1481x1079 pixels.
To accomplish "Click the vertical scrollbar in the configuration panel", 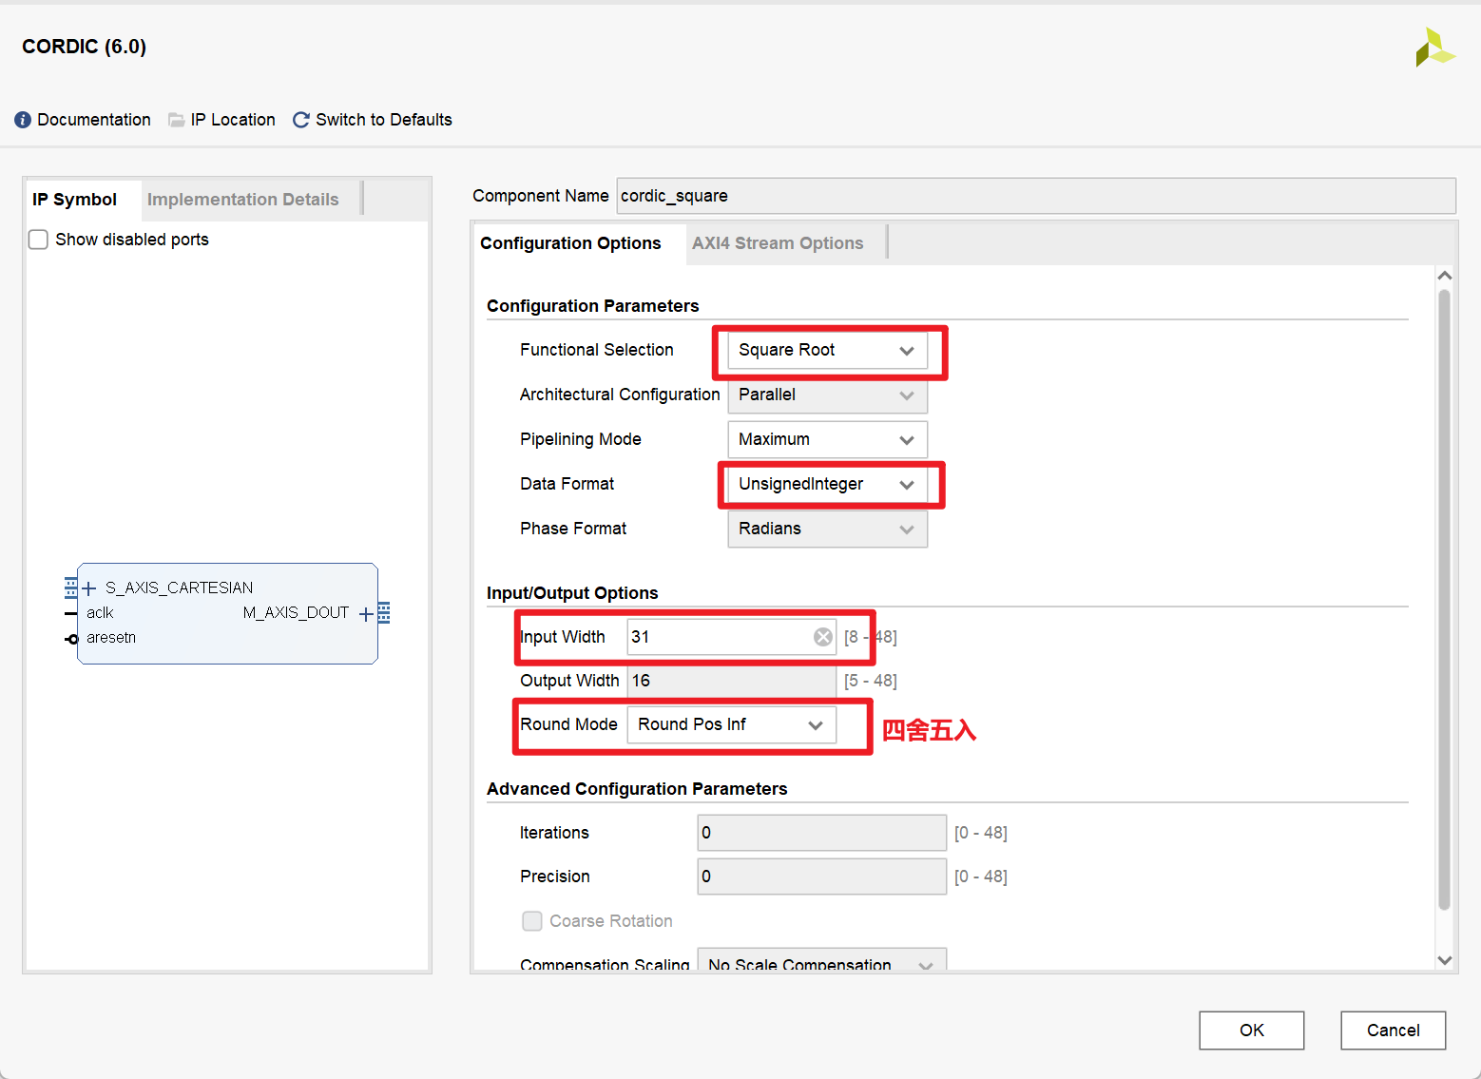I will click(1444, 599).
